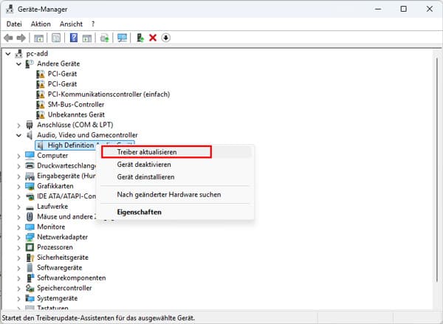The height and width of the screenshot is (324, 443).
Task: Click the update driver toolbar icon with green arrow
Action: (x=140, y=38)
